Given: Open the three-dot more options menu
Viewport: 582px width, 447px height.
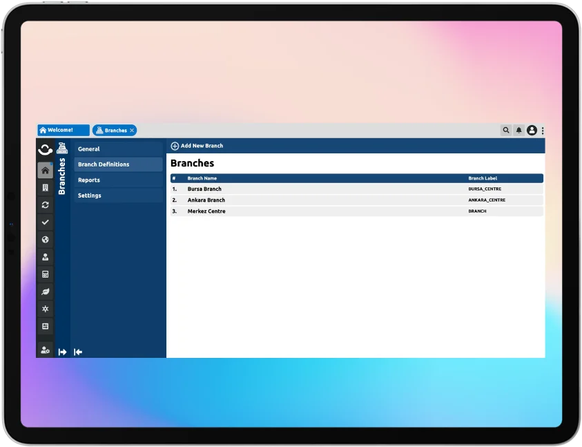Looking at the screenshot, I should click(543, 131).
